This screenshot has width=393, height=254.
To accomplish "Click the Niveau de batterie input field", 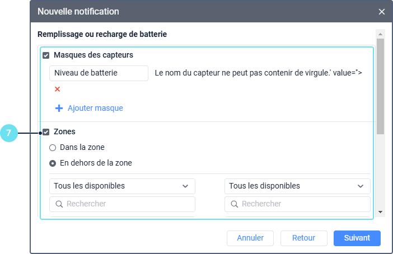I will tap(99, 73).
